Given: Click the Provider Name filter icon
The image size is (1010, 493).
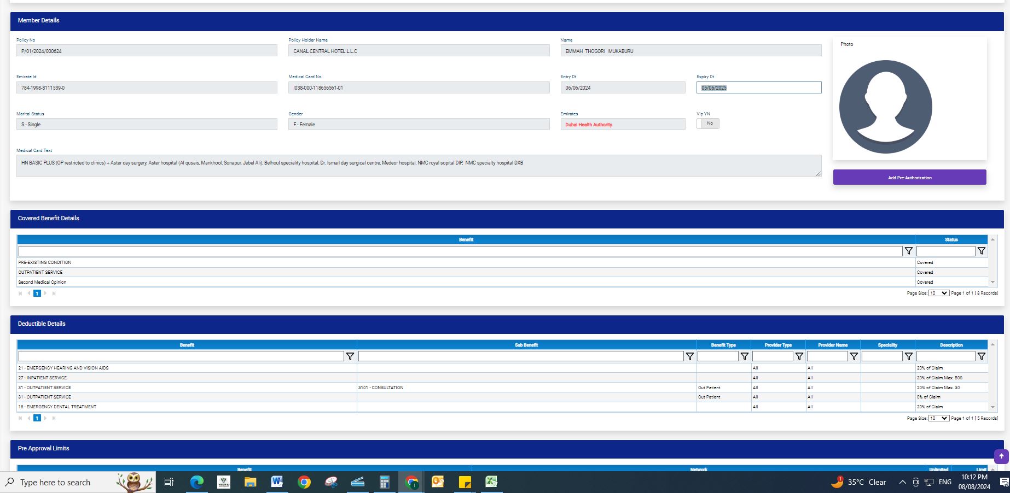Looking at the screenshot, I should [854, 356].
